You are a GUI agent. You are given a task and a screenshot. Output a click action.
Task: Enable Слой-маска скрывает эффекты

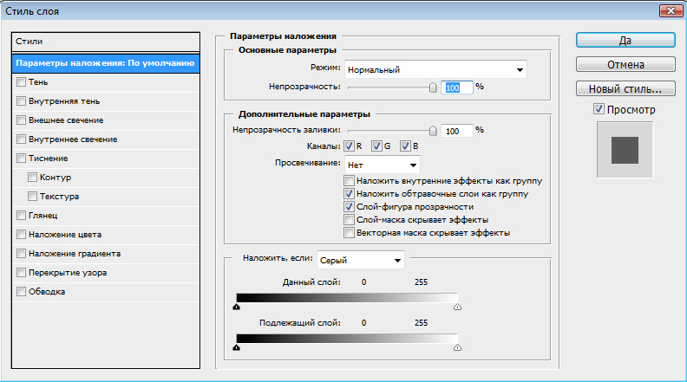point(350,220)
